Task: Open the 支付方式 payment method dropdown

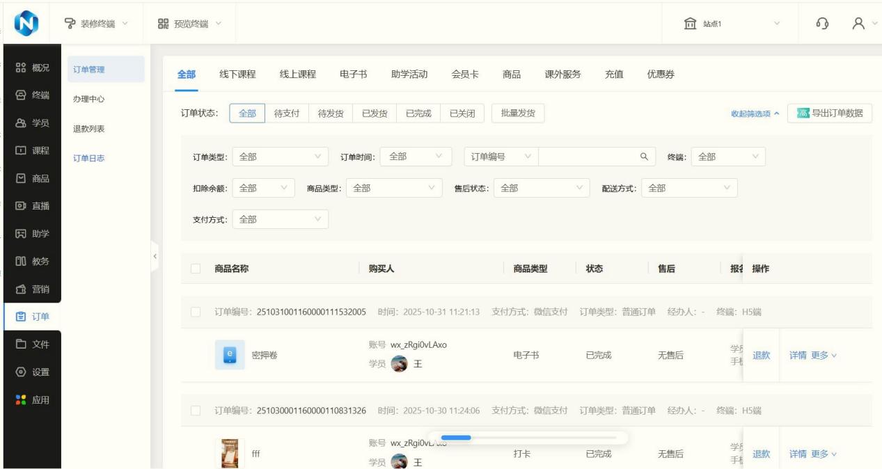Action: (x=280, y=219)
